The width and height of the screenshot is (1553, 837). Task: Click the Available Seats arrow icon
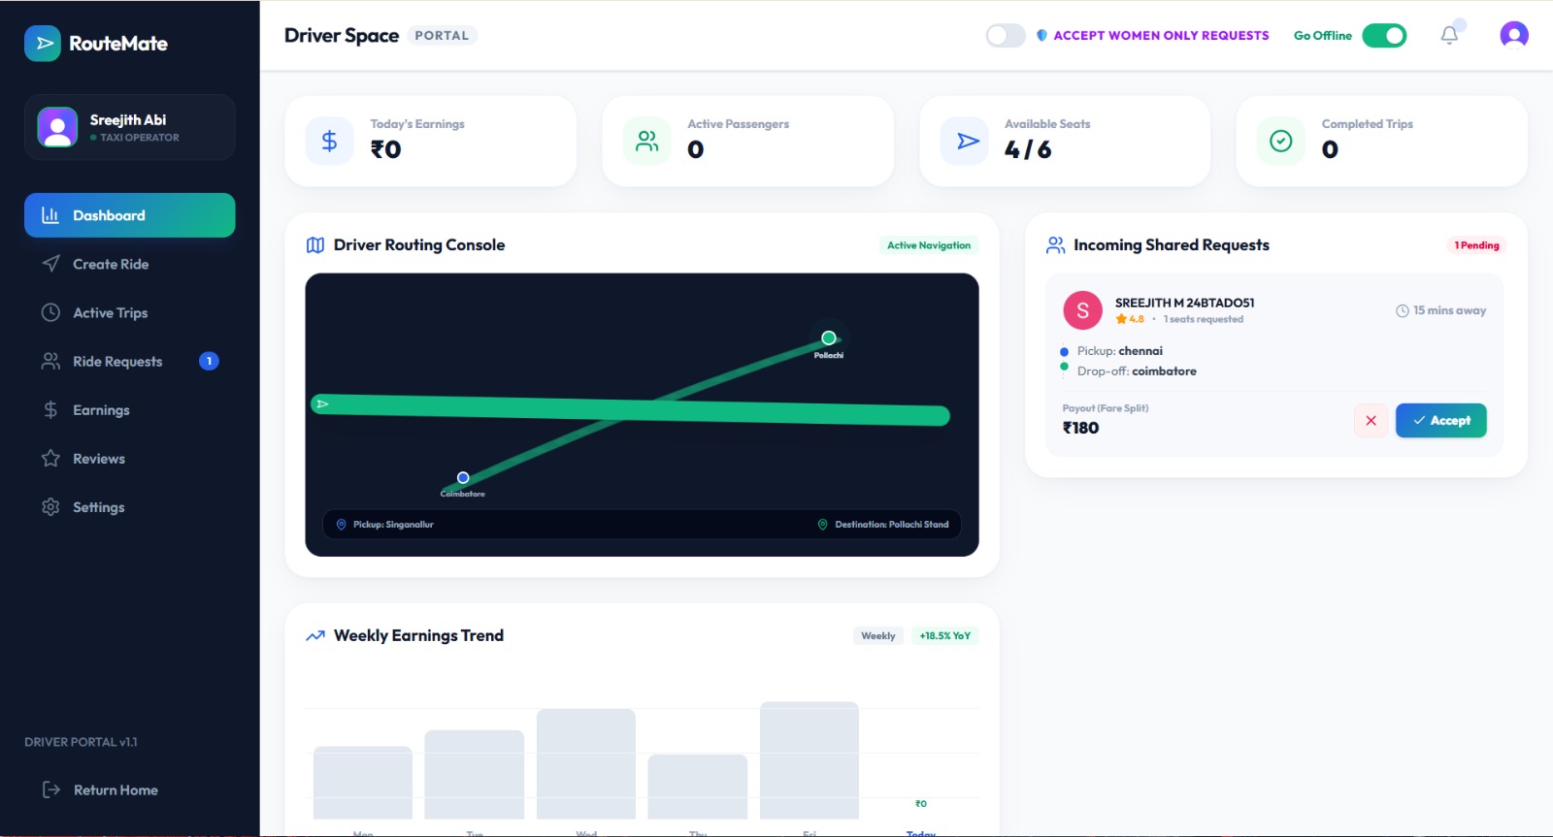(x=965, y=142)
